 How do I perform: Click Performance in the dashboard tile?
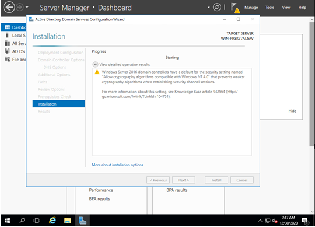101,190
